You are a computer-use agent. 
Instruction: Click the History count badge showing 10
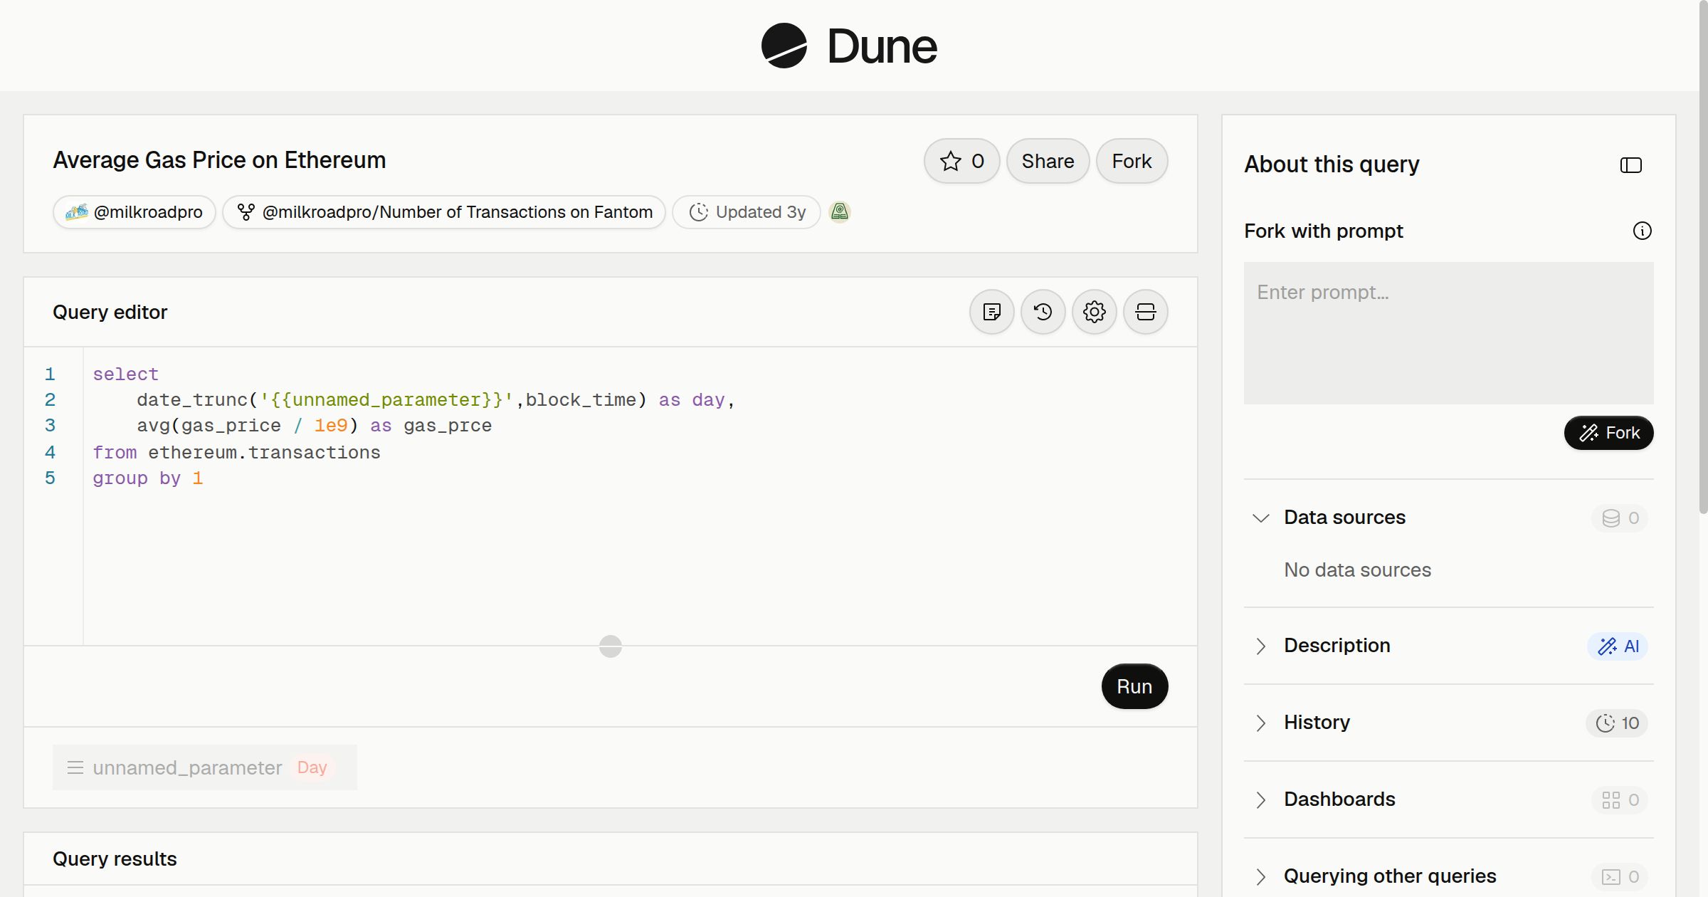[1617, 723]
